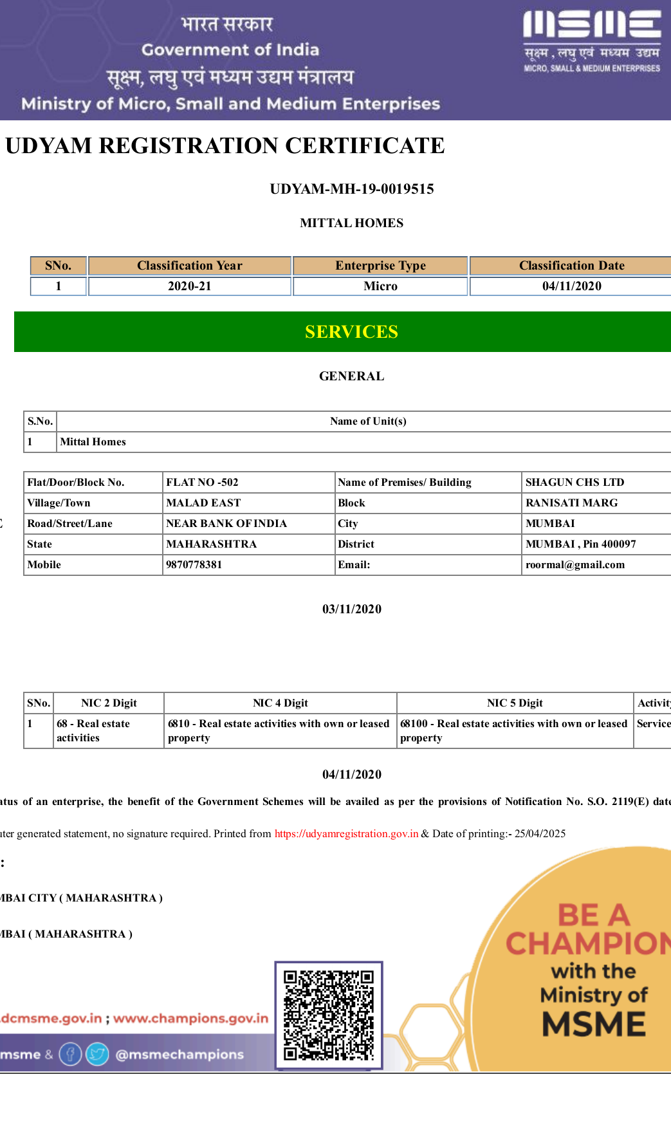The width and height of the screenshot is (671, 1148).
Task: Click the MSME logo in header
Action: click(x=591, y=41)
